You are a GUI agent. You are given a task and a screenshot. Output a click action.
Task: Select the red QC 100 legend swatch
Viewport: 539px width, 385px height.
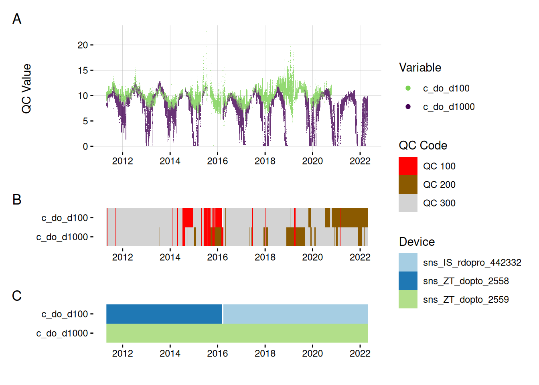coord(408,166)
